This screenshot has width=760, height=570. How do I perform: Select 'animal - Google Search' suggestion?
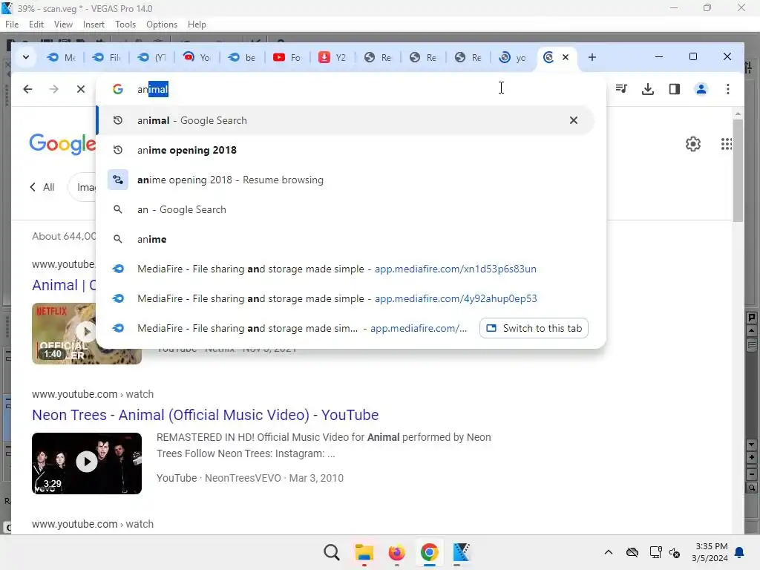click(x=345, y=120)
